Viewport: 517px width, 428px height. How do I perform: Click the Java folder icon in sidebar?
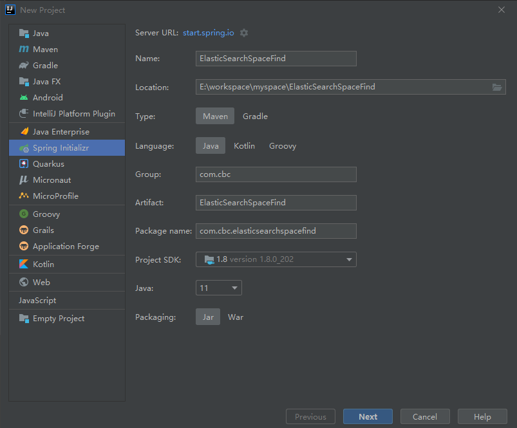24,33
